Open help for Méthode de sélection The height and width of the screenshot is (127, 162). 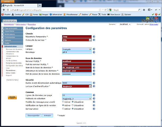94,99
